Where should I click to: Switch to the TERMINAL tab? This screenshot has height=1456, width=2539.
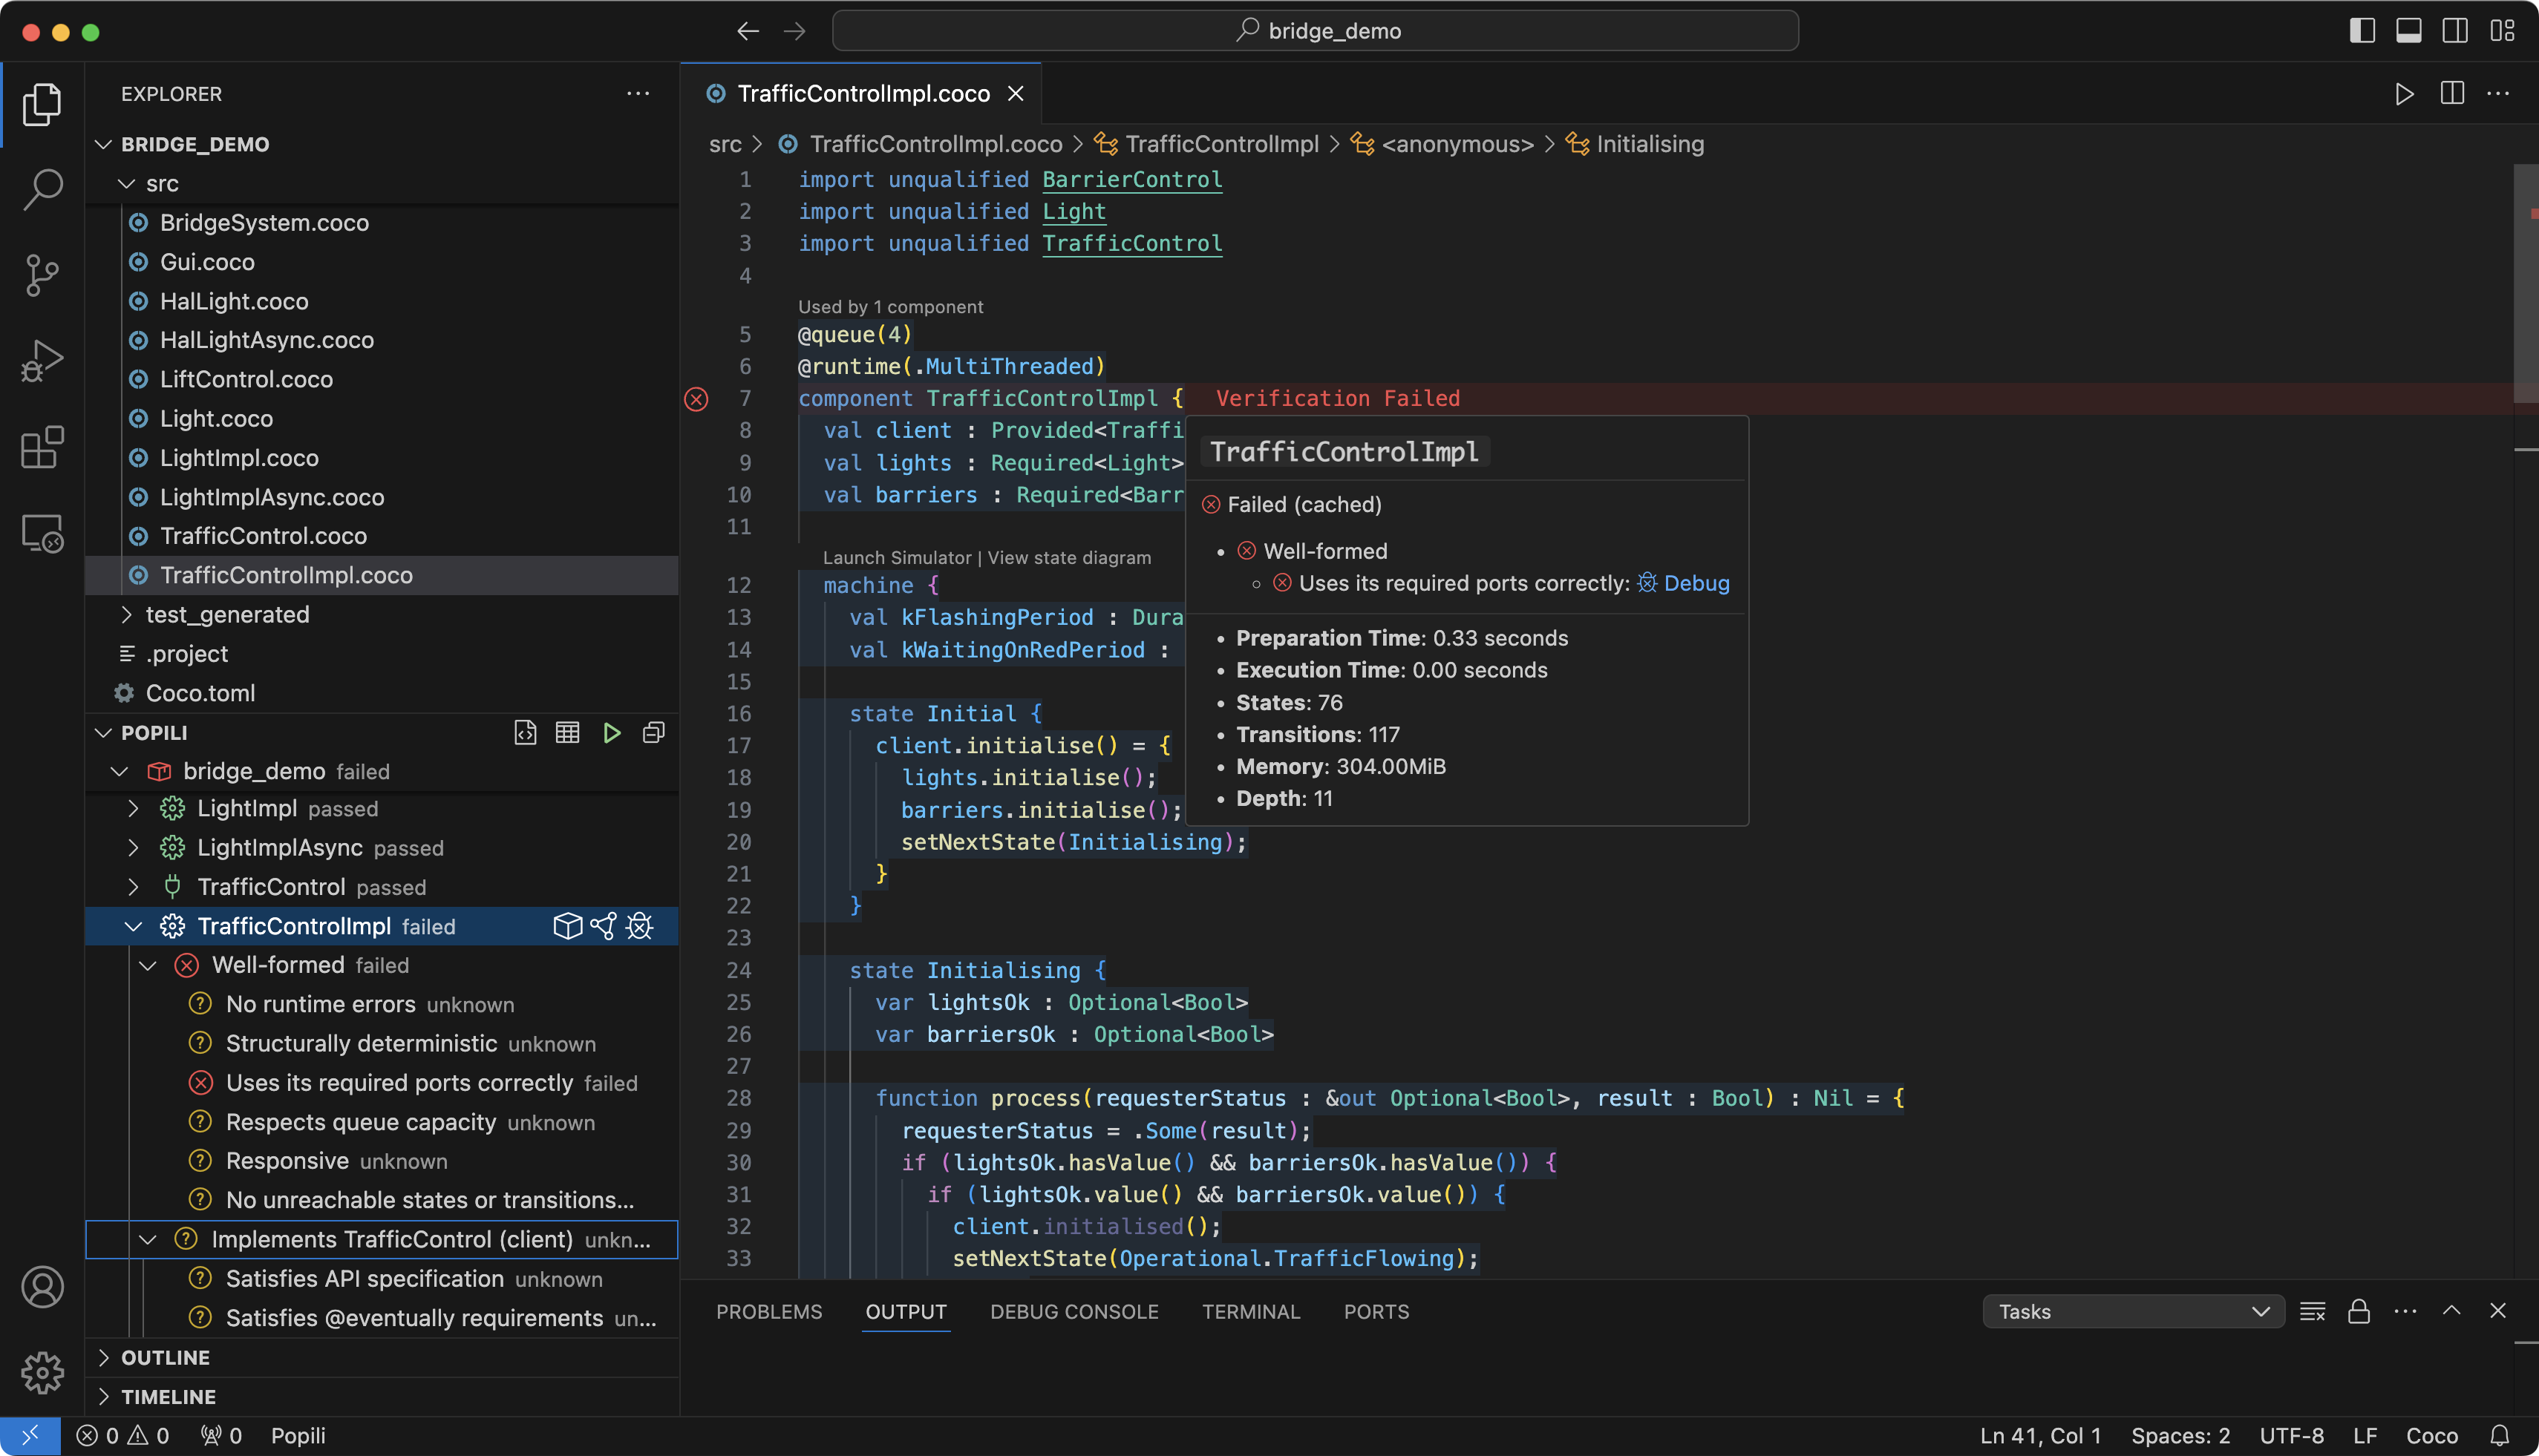[1250, 1312]
